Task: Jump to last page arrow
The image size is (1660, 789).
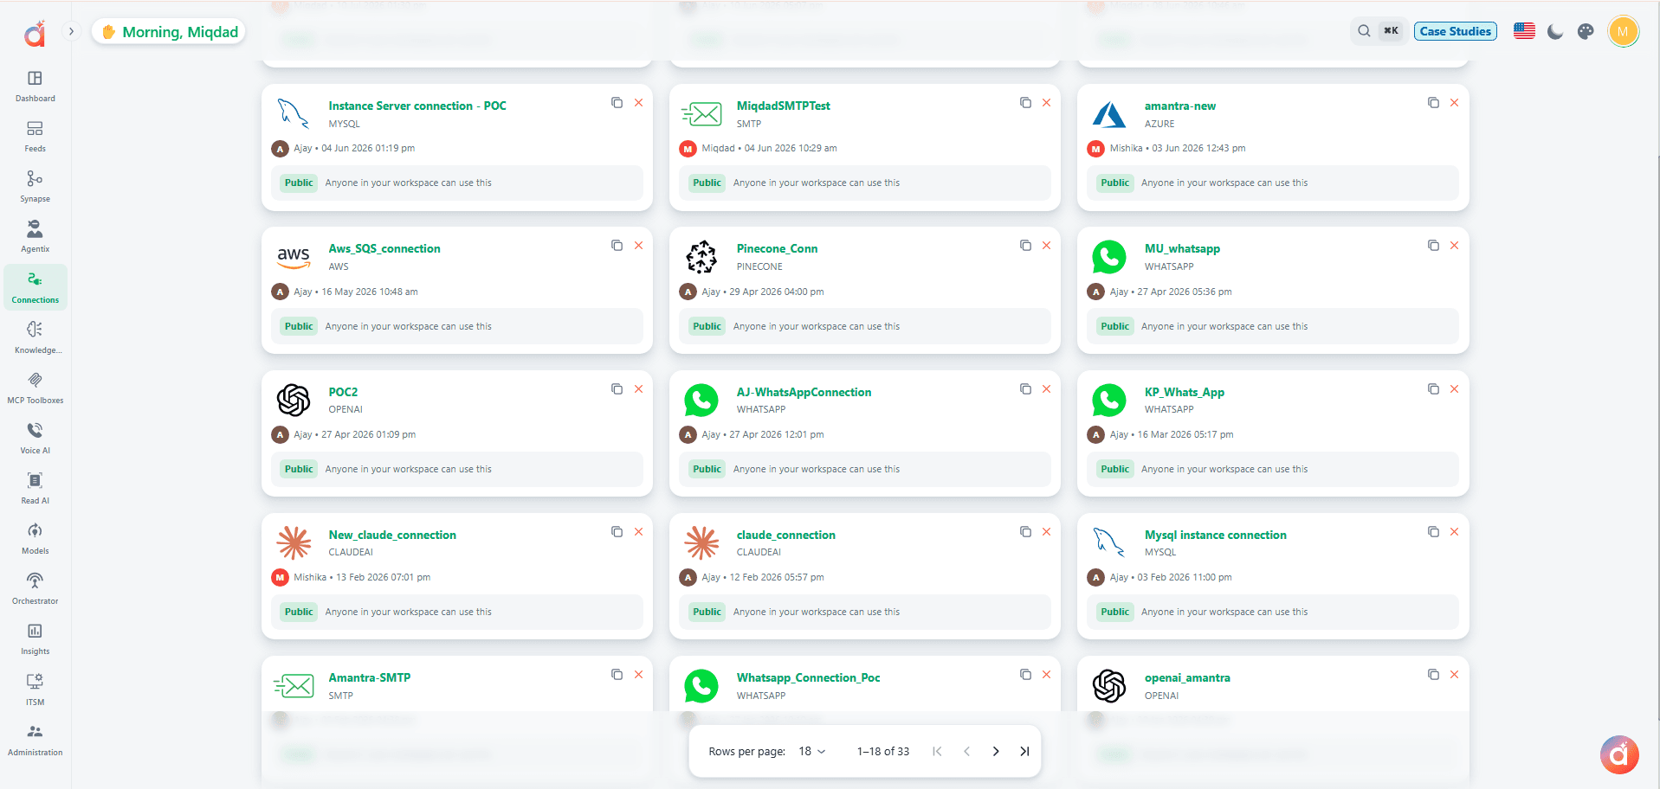Action: click(x=1024, y=751)
